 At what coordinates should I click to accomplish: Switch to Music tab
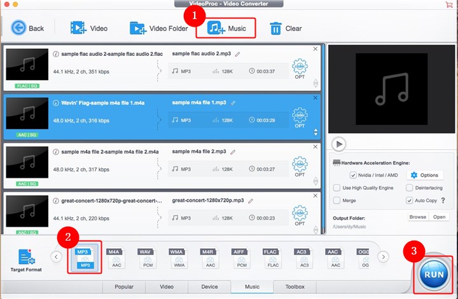tap(252, 287)
